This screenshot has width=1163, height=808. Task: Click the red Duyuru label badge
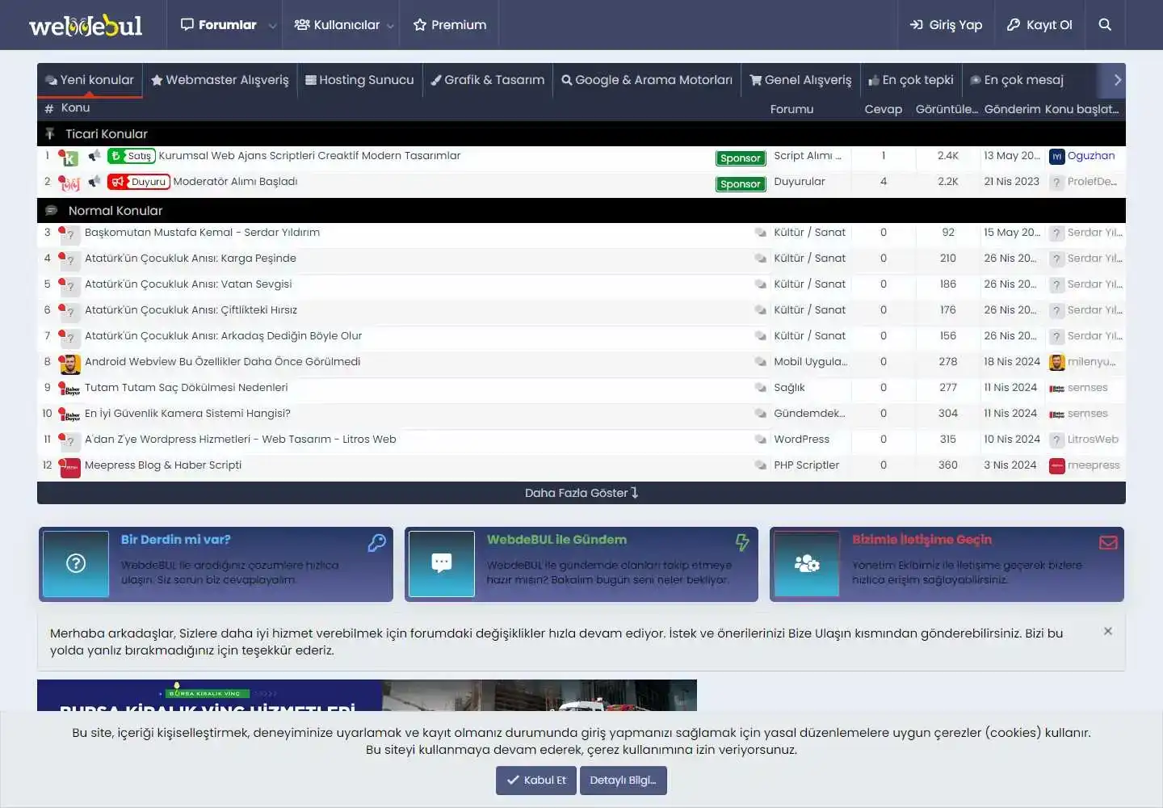139,182
